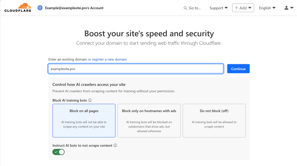Open the user profile menu
The width and height of the screenshot is (297, 166).
pos(289,8)
